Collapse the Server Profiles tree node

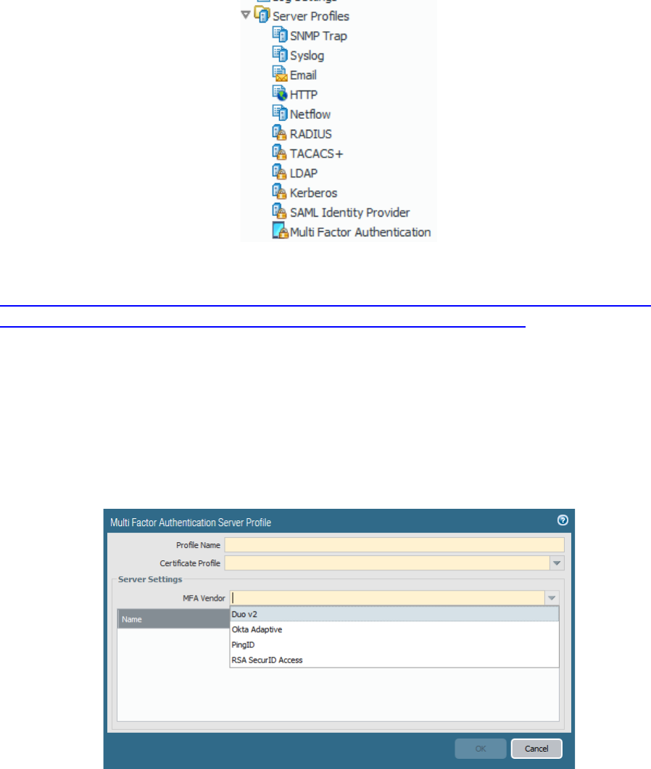(246, 14)
